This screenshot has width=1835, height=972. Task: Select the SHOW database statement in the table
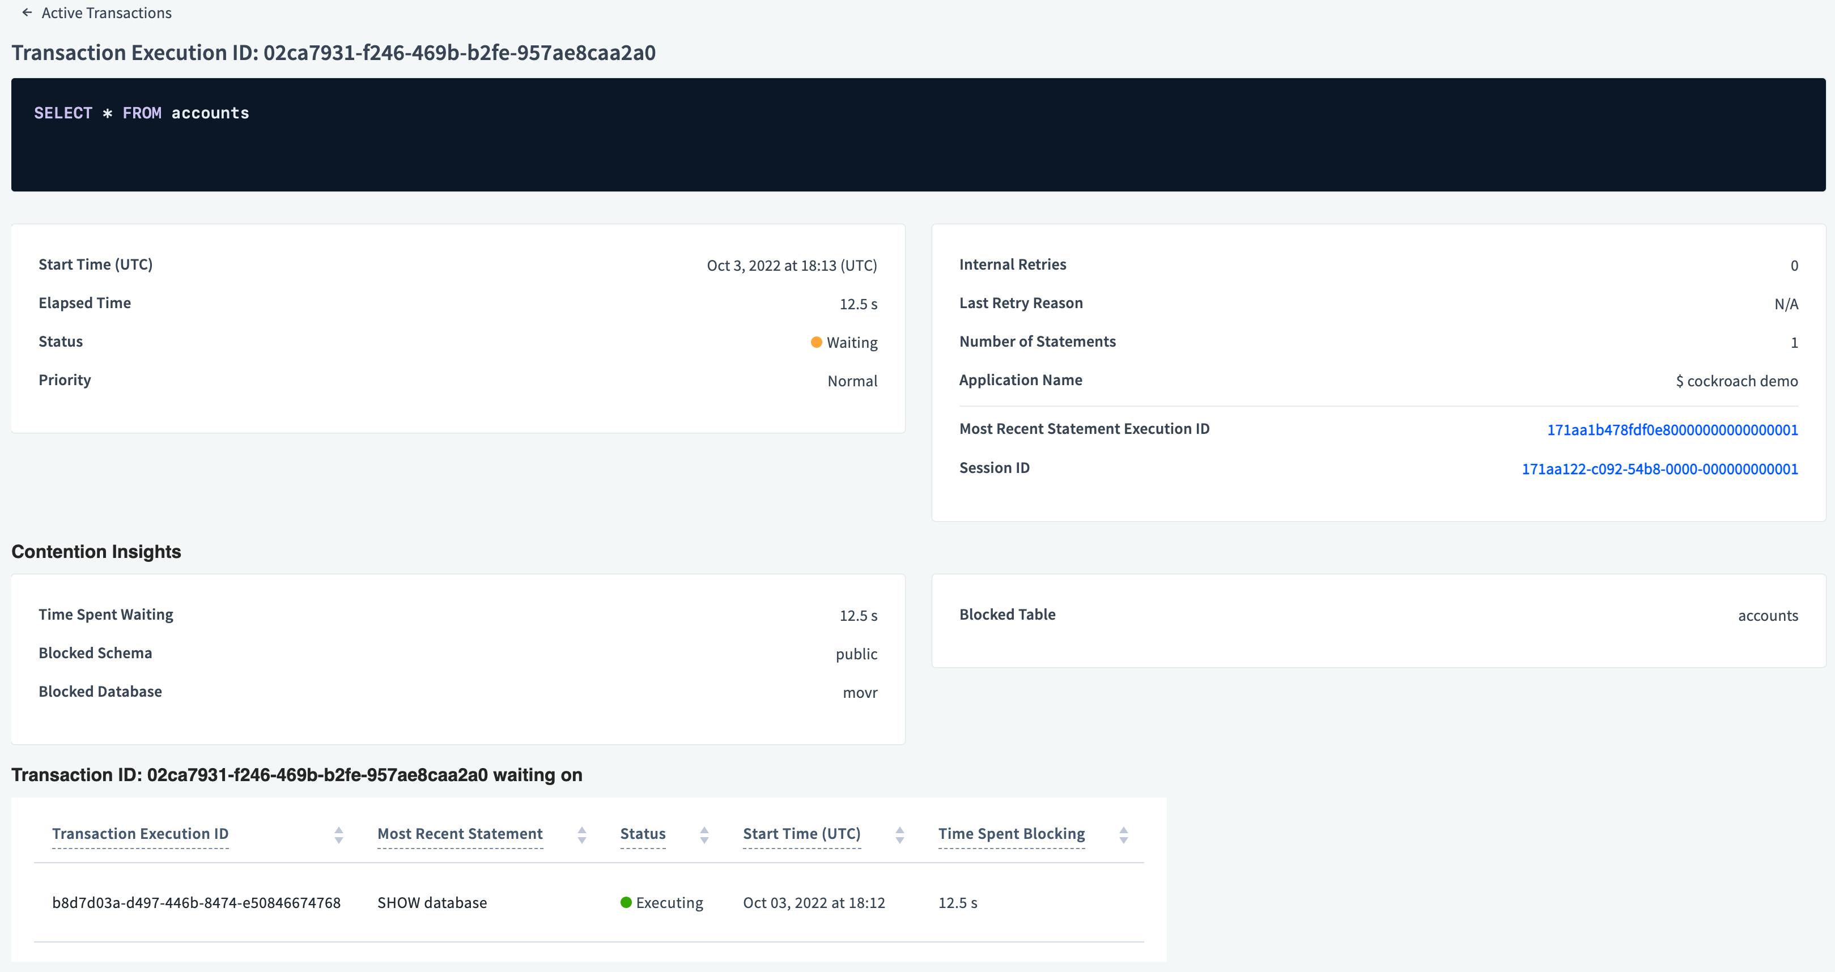click(432, 902)
